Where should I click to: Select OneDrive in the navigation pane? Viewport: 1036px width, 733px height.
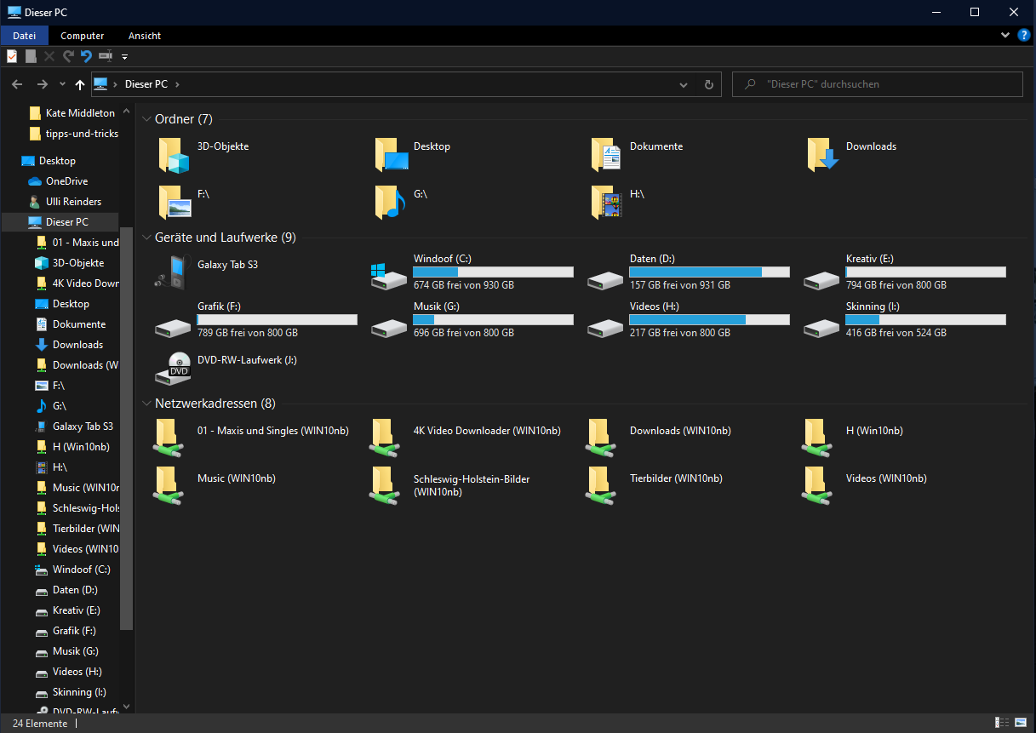[x=66, y=181]
